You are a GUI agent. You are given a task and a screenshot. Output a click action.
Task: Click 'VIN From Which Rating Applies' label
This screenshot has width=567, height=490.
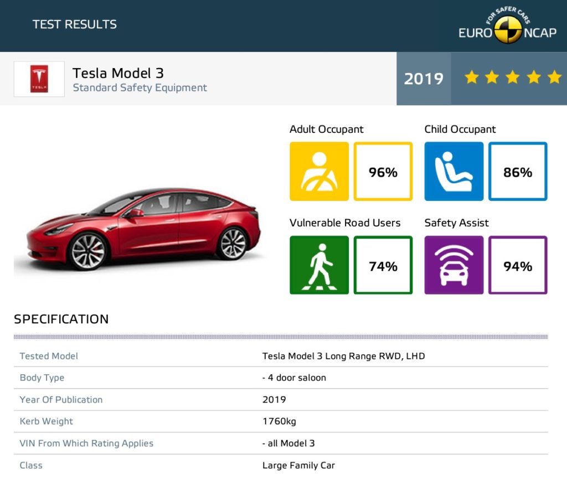pyautogui.click(x=86, y=443)
